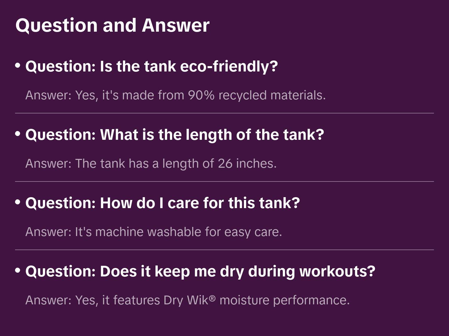Click the answer about moisture performance
449x336 pixels.
pos(187,300)
